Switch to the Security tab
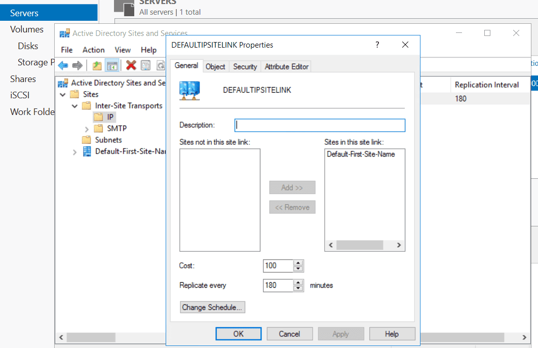Screen dimensions: 538x348 [x=245, y=66]
